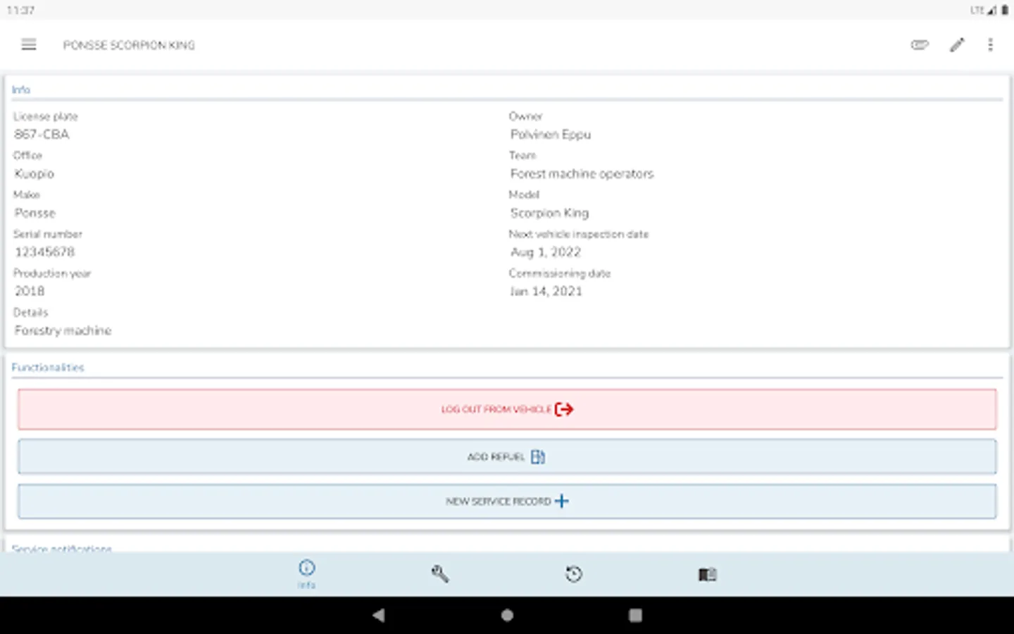Select serial number 12345678
The width and height of the screenshot is (1014, 634).
(44, 252)
